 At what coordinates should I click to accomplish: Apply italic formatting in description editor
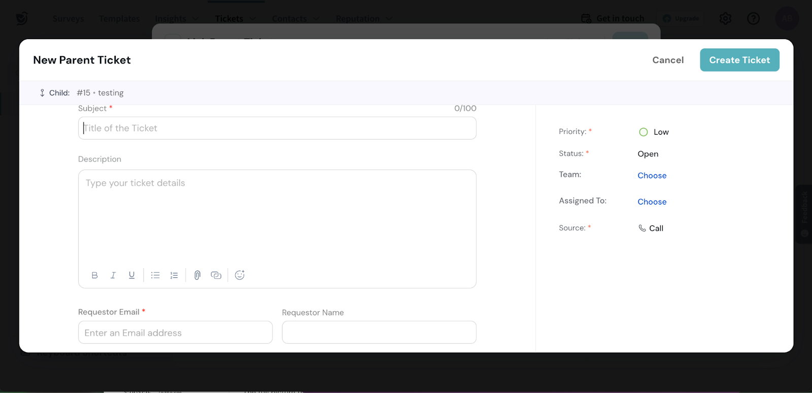pos(113,275)
